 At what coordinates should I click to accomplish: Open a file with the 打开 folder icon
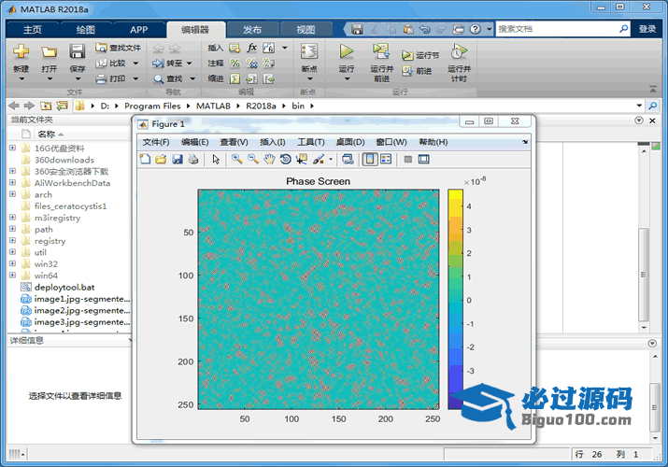tap(49, 52)
